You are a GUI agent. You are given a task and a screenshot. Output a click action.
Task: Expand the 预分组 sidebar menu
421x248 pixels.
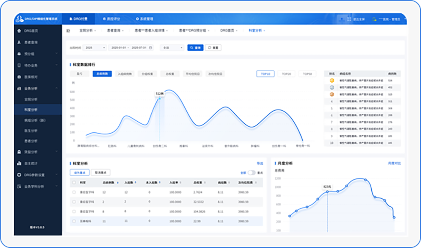37,54
